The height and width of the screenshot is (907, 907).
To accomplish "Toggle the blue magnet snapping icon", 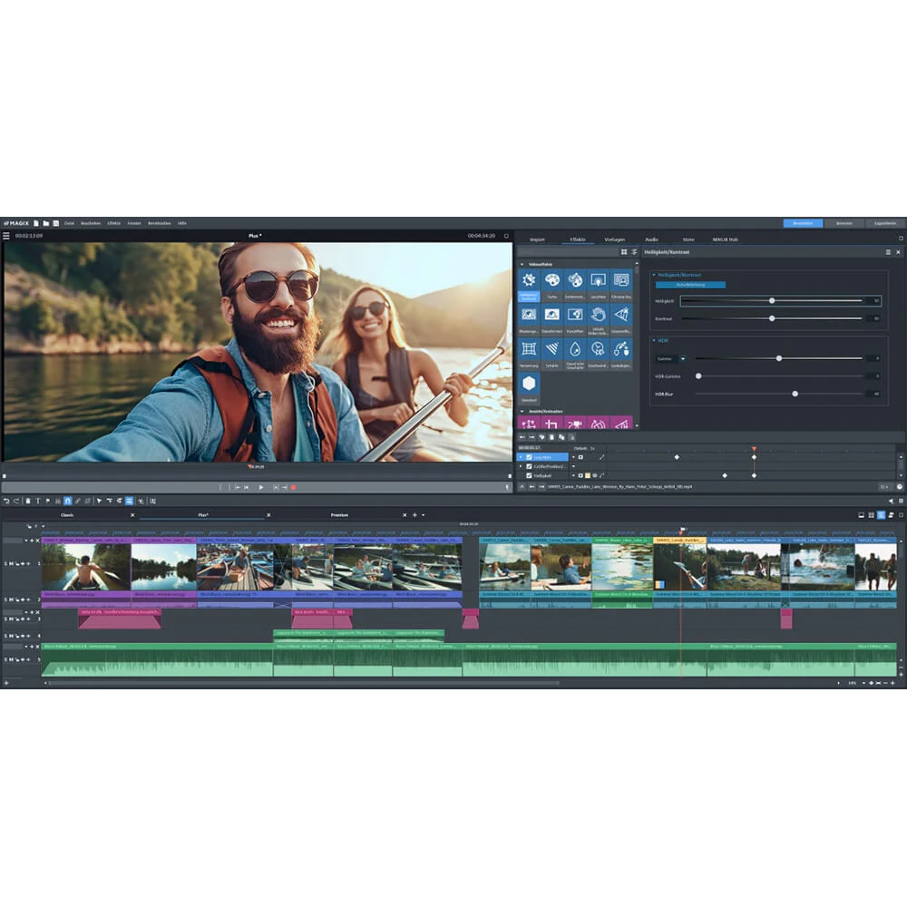I will click(68, 501).
